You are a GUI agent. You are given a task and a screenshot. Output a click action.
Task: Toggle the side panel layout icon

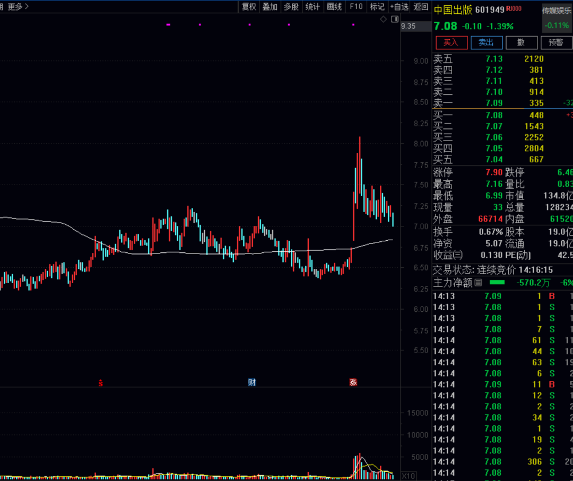click(x=394, y=19)
